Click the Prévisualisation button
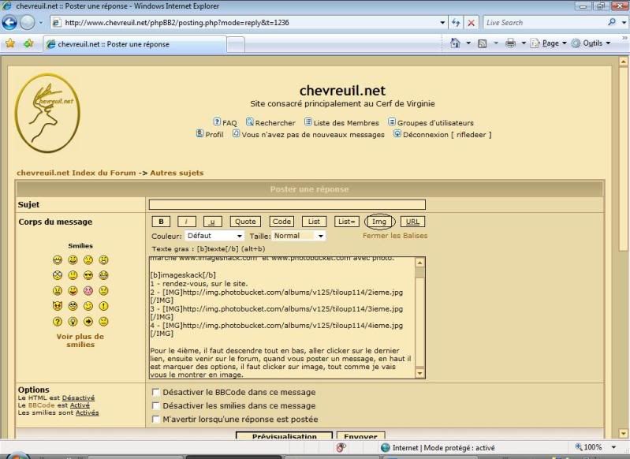 coord(284,435)
